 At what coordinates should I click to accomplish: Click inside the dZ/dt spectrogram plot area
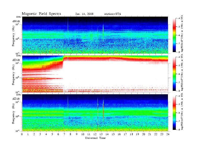click(x=95, y=113)
